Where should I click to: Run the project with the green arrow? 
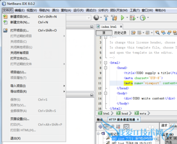pyautogui.click(x=122, y=18)
